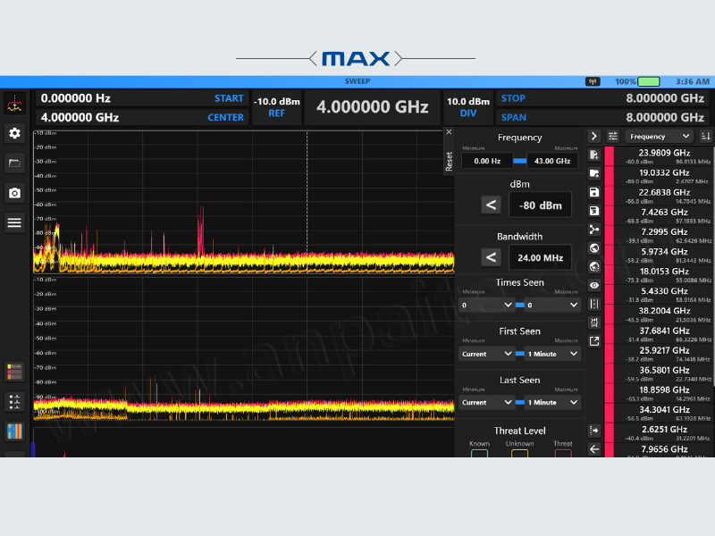The height and width of the screenshot is (536, 715).
Task: Click the Reset filter button
Action: 449,161
